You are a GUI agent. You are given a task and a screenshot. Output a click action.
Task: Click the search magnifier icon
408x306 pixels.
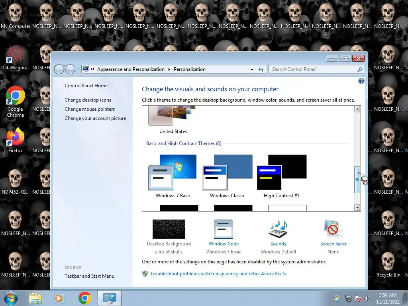pos(360,69)
